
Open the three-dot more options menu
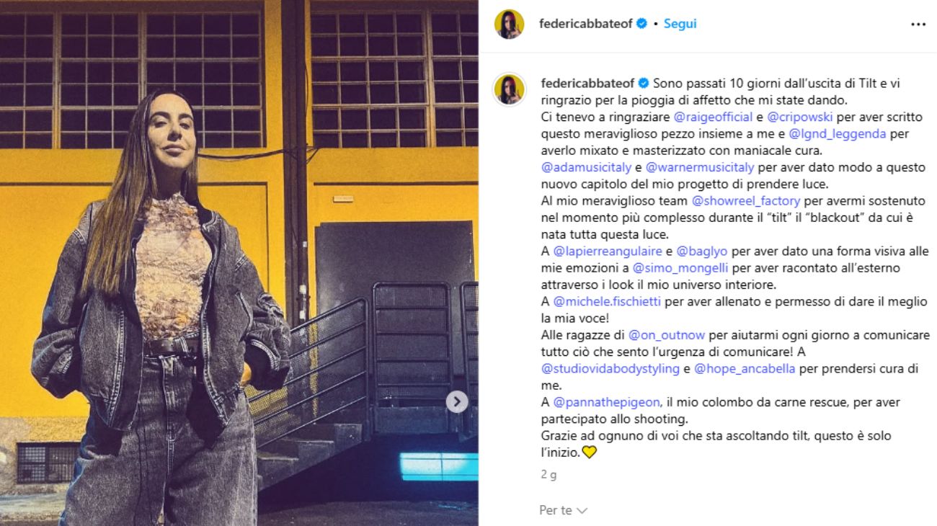point(918,24)
